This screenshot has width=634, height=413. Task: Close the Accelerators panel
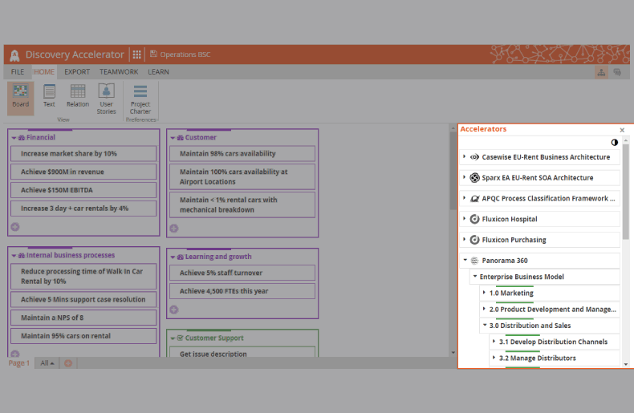point(622,130)
